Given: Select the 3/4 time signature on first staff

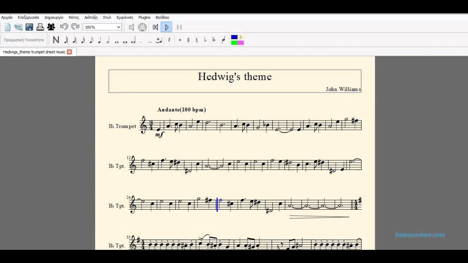Looking at the screenshot, I should coord(151,126).
